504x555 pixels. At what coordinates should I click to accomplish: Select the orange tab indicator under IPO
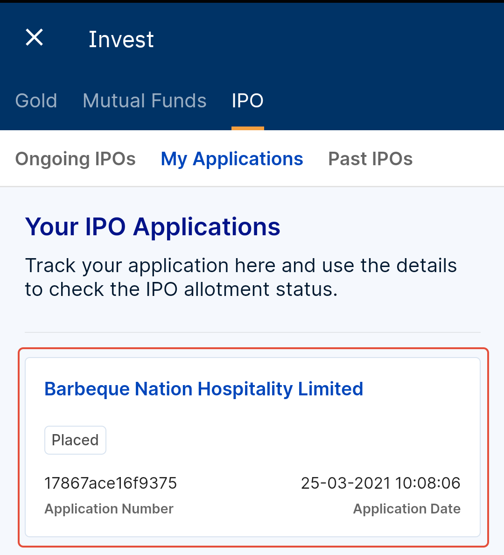[x=248, y=127]
